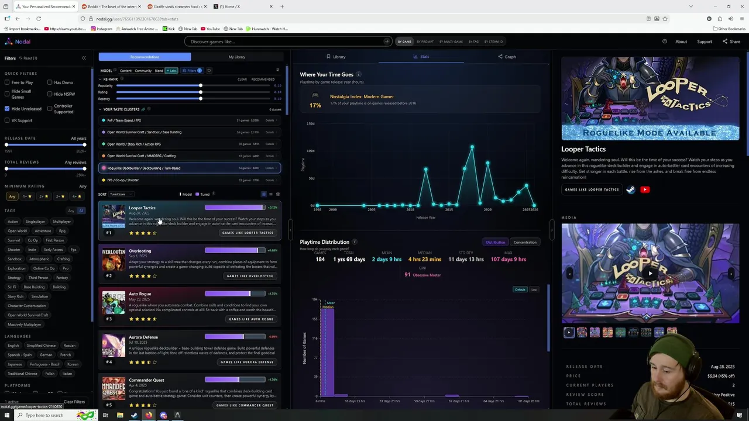Open File Explorer from the taskbar
The height and width of the screenshot is (421, 749).
(x=120, y=415)
